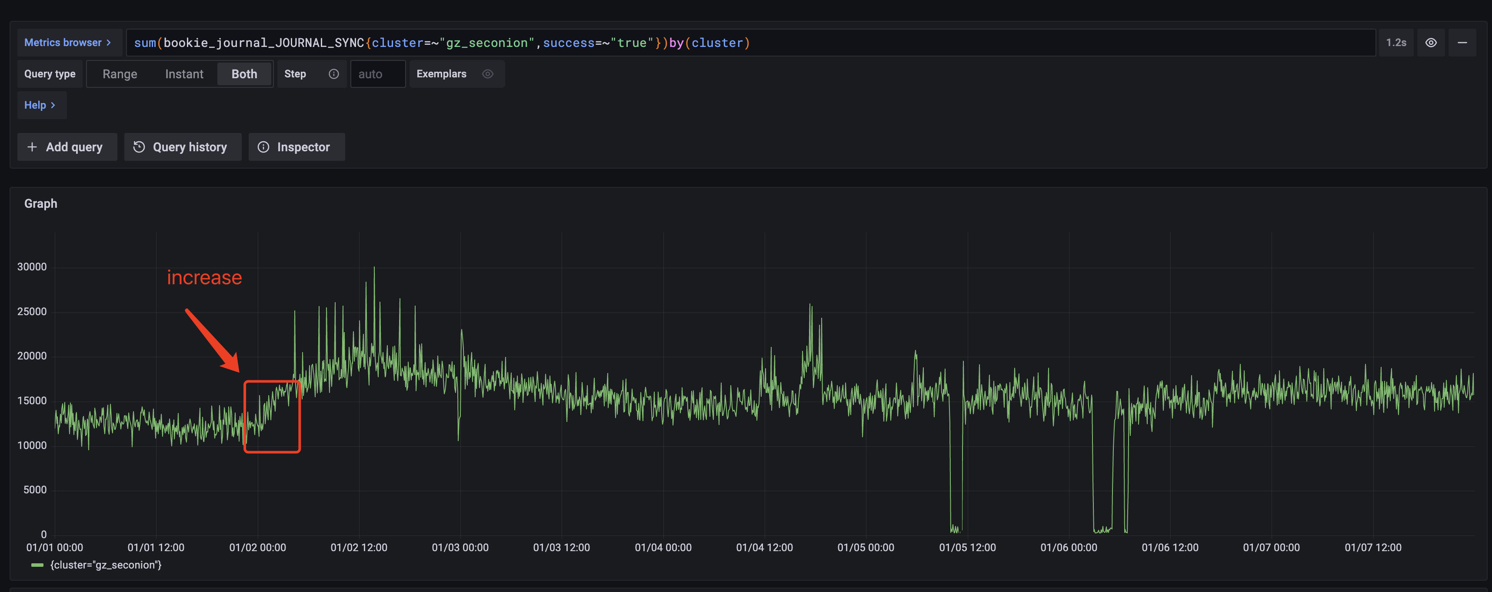Click the Step auto input field
1492x592 pixels.
point(377,74)
